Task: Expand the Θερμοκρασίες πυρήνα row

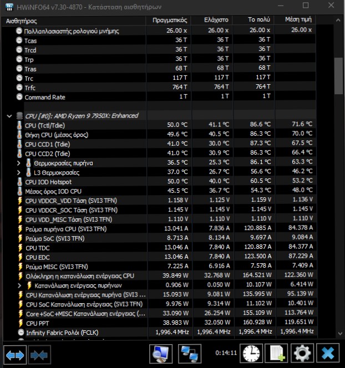Action: tap(18, 163)
